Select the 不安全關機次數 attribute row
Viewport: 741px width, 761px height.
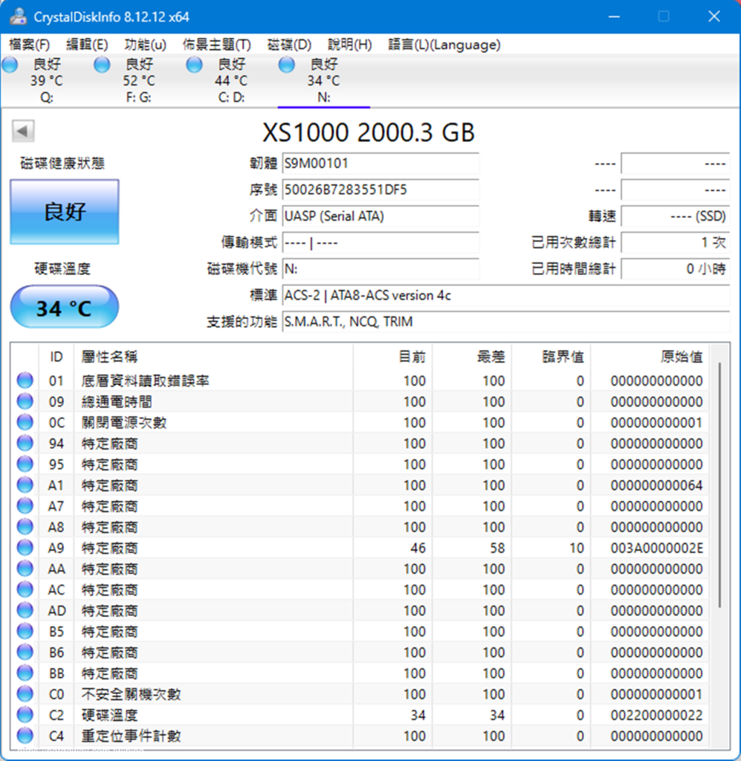coord(360,693)
